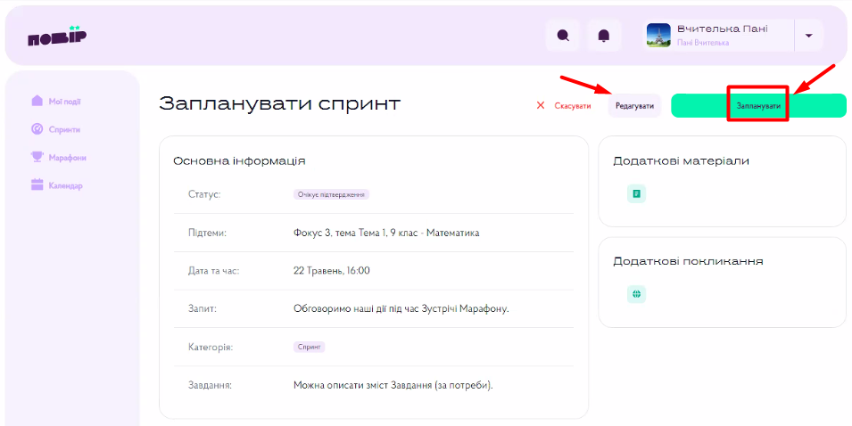Click the Скасувати link
852x426 pixels.
pyautogui.click(x=573, y=106)
